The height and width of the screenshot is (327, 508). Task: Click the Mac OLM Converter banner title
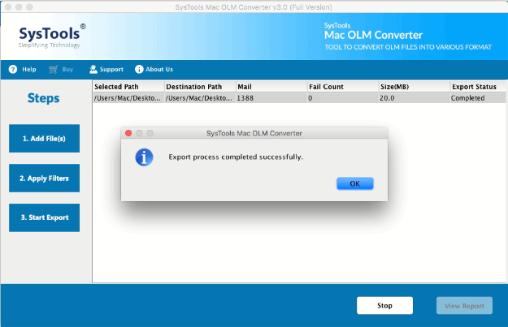[373, 35]
